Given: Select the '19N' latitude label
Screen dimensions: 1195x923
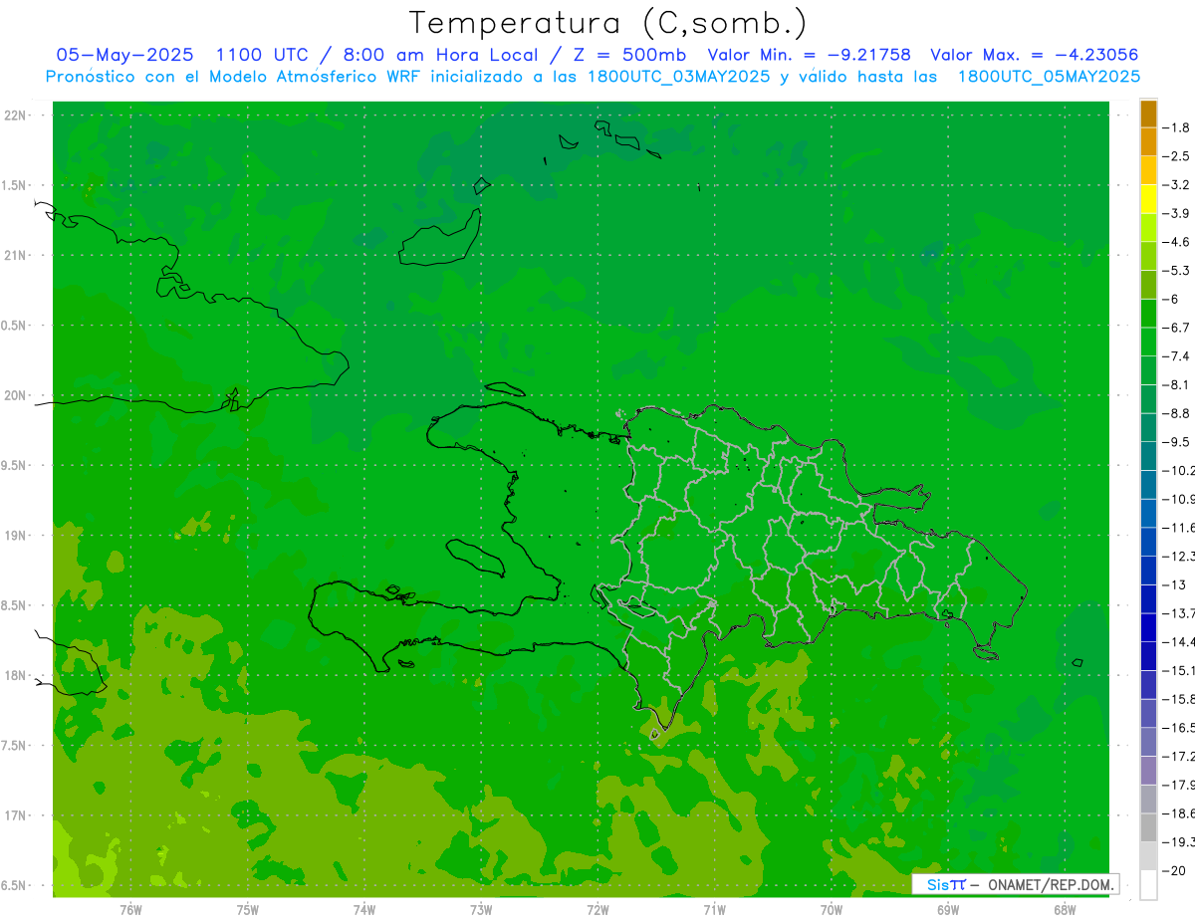Looking at the screenshot, I should (x=16, y=536).
